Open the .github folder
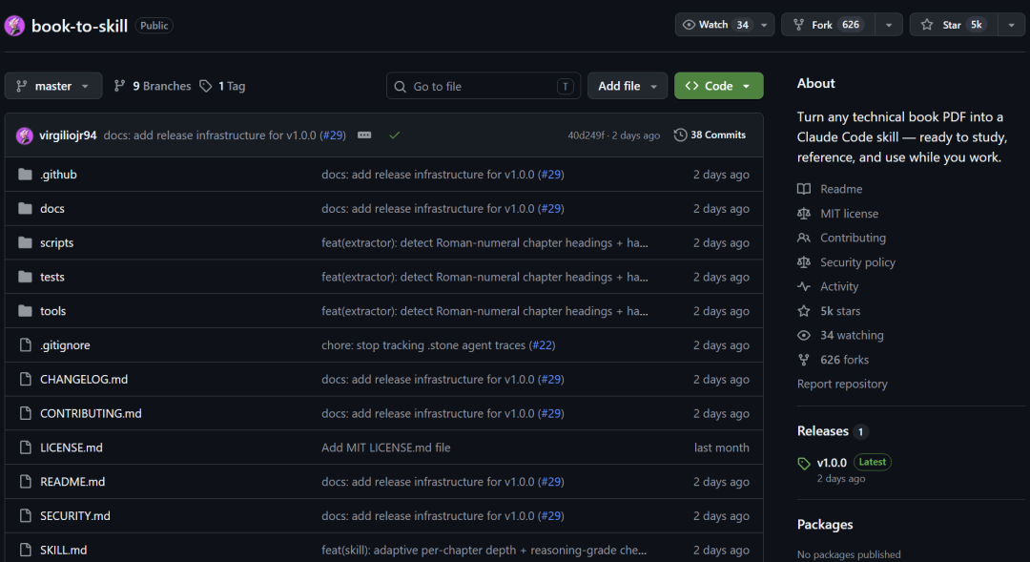This screenshot has width=1030, height=562. click(58, 175)
